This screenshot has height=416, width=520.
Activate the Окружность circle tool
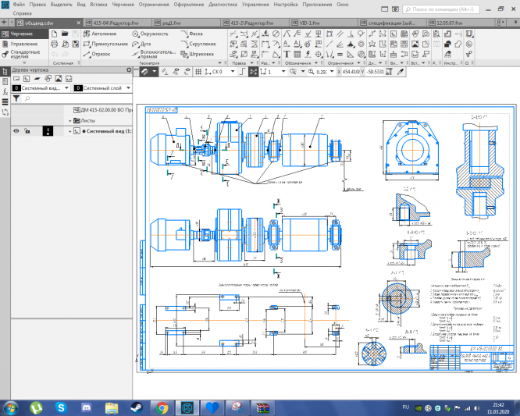coord(153,34)
